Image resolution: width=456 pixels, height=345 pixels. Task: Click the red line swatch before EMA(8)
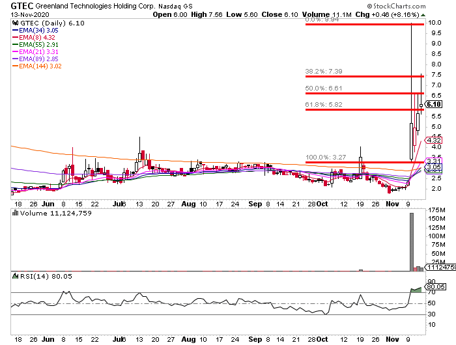(x=16, y=38)
